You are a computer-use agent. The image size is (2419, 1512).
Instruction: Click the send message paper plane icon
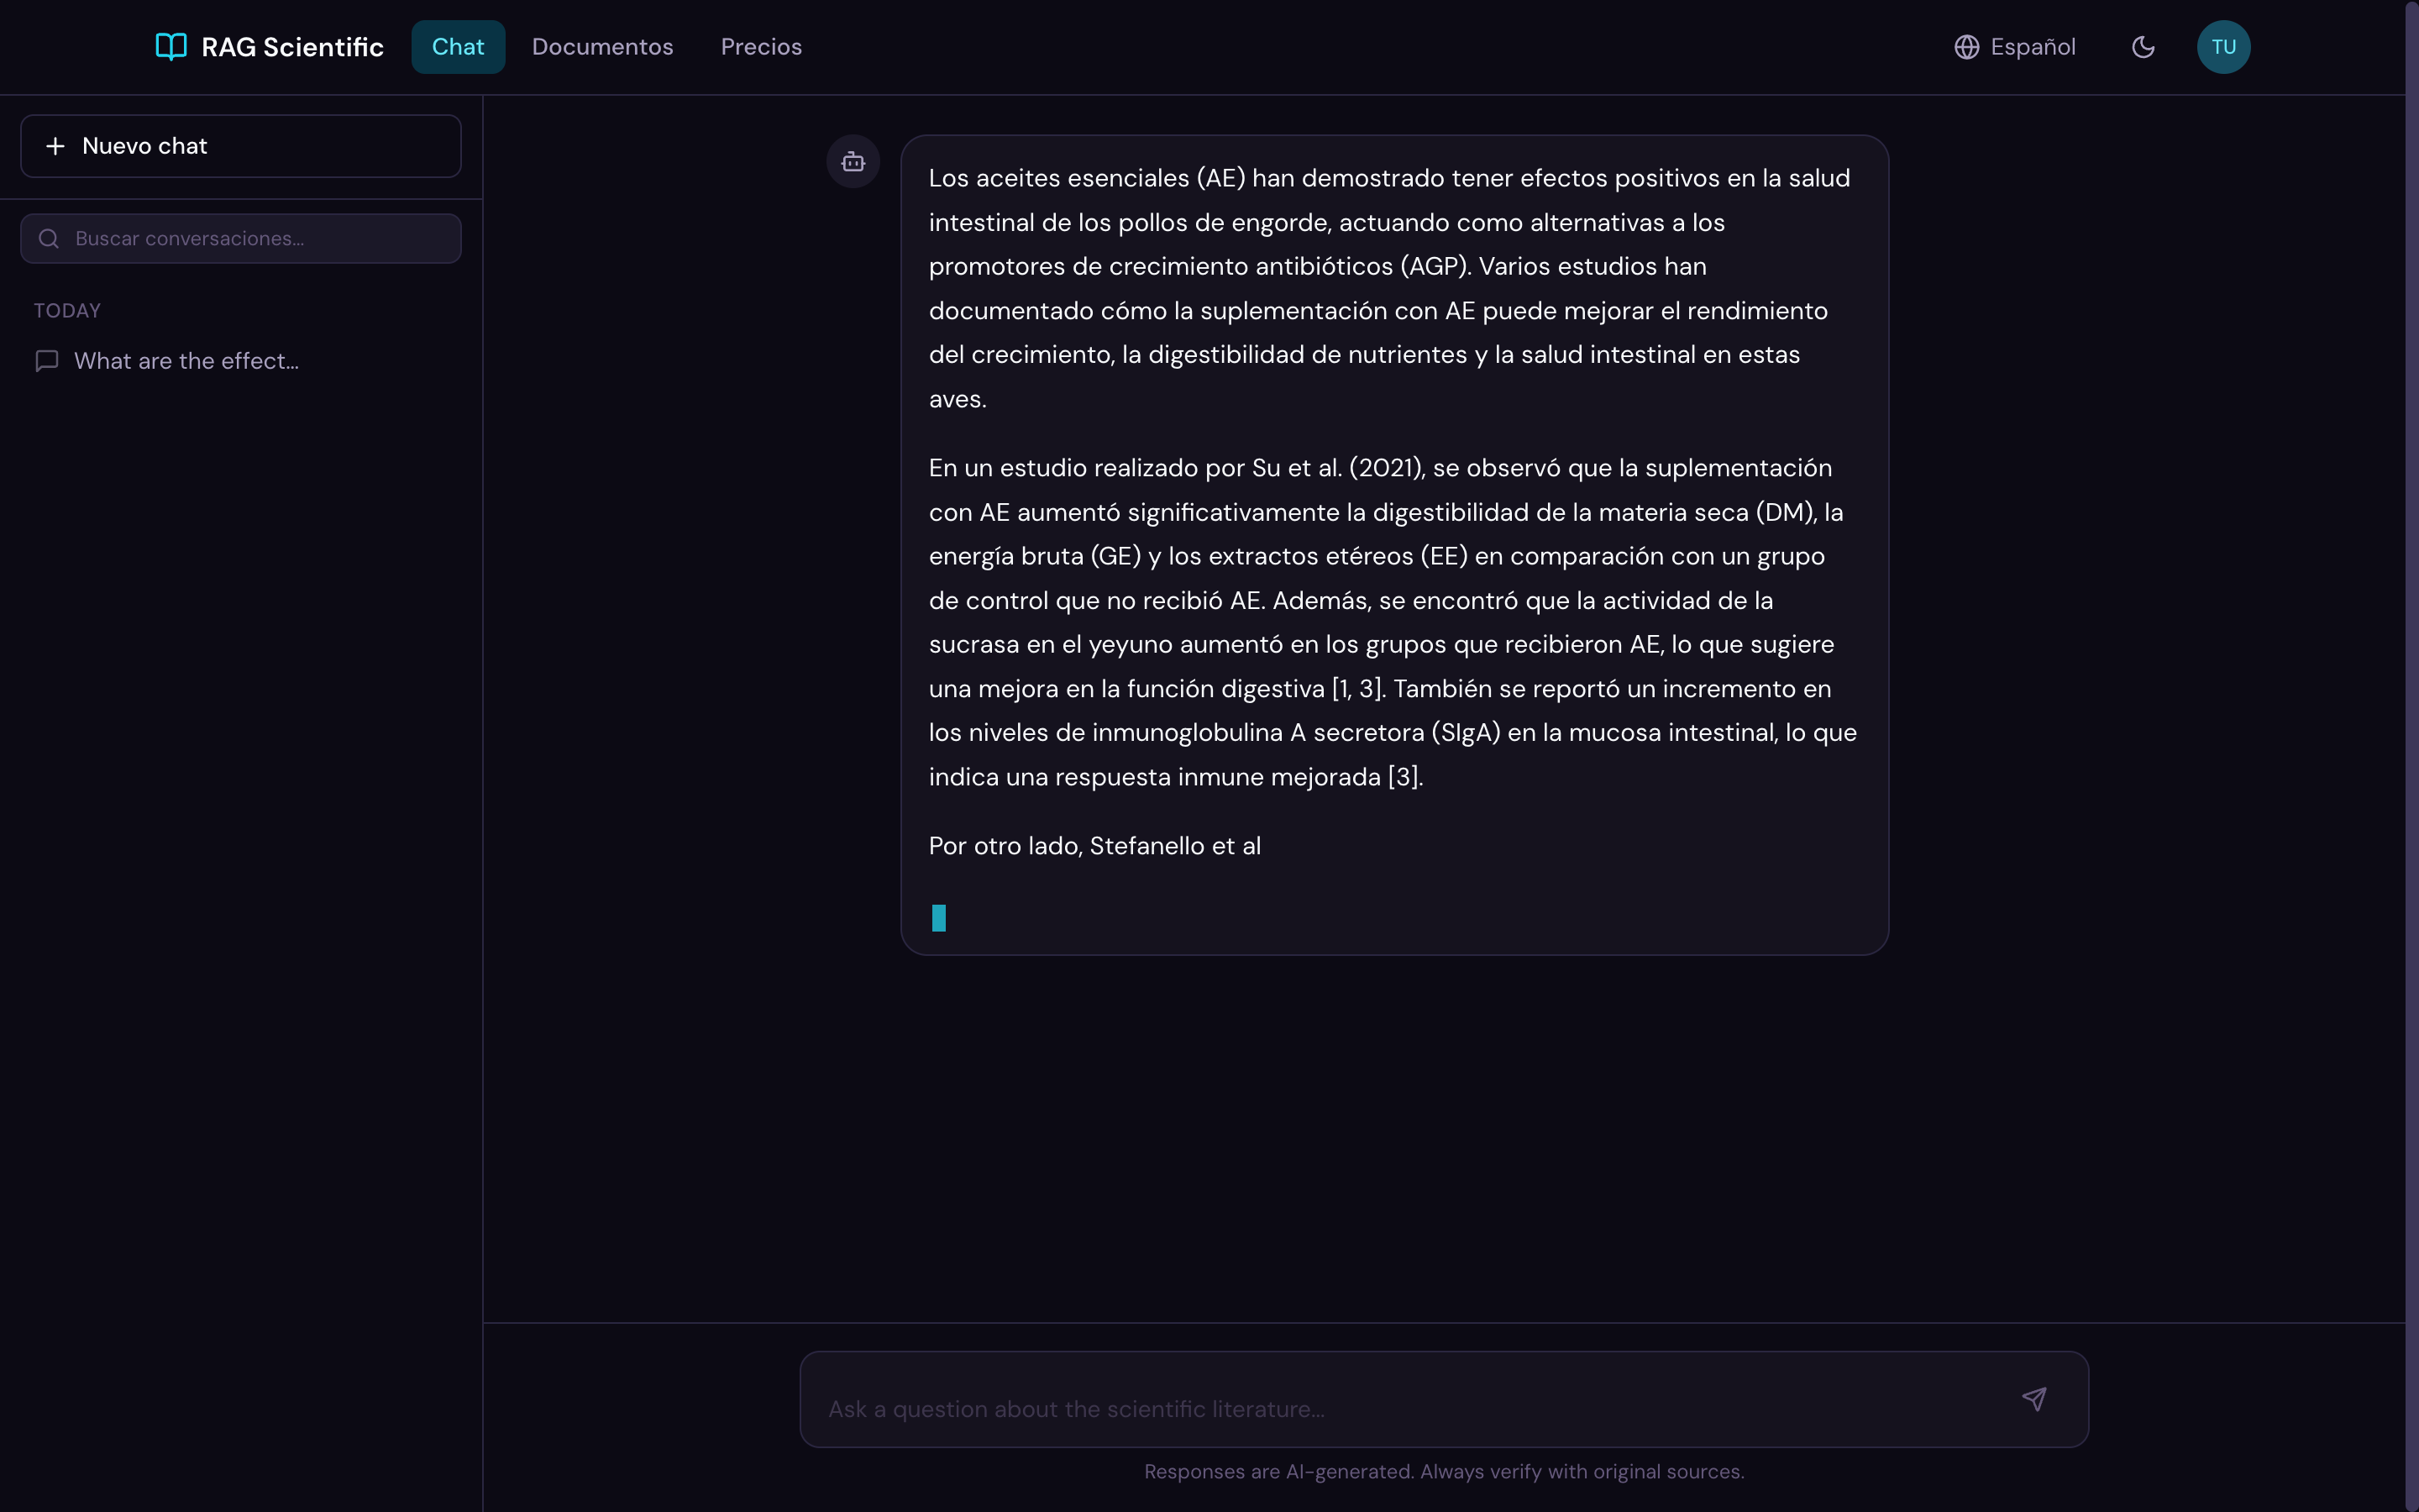click(2035, 1399)
